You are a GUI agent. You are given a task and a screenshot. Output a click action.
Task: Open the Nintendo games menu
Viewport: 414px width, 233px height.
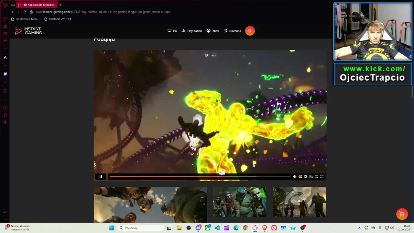tap(232, 31)
